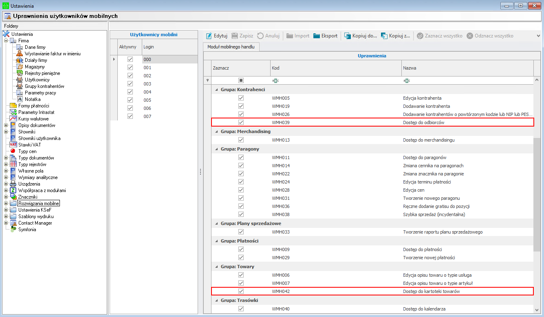Screen dimensions: 544x317
Task: Open Magazyny settings node
Action: coord(35,67)
